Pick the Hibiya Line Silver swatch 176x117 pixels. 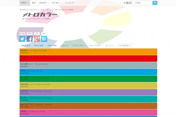88,65
